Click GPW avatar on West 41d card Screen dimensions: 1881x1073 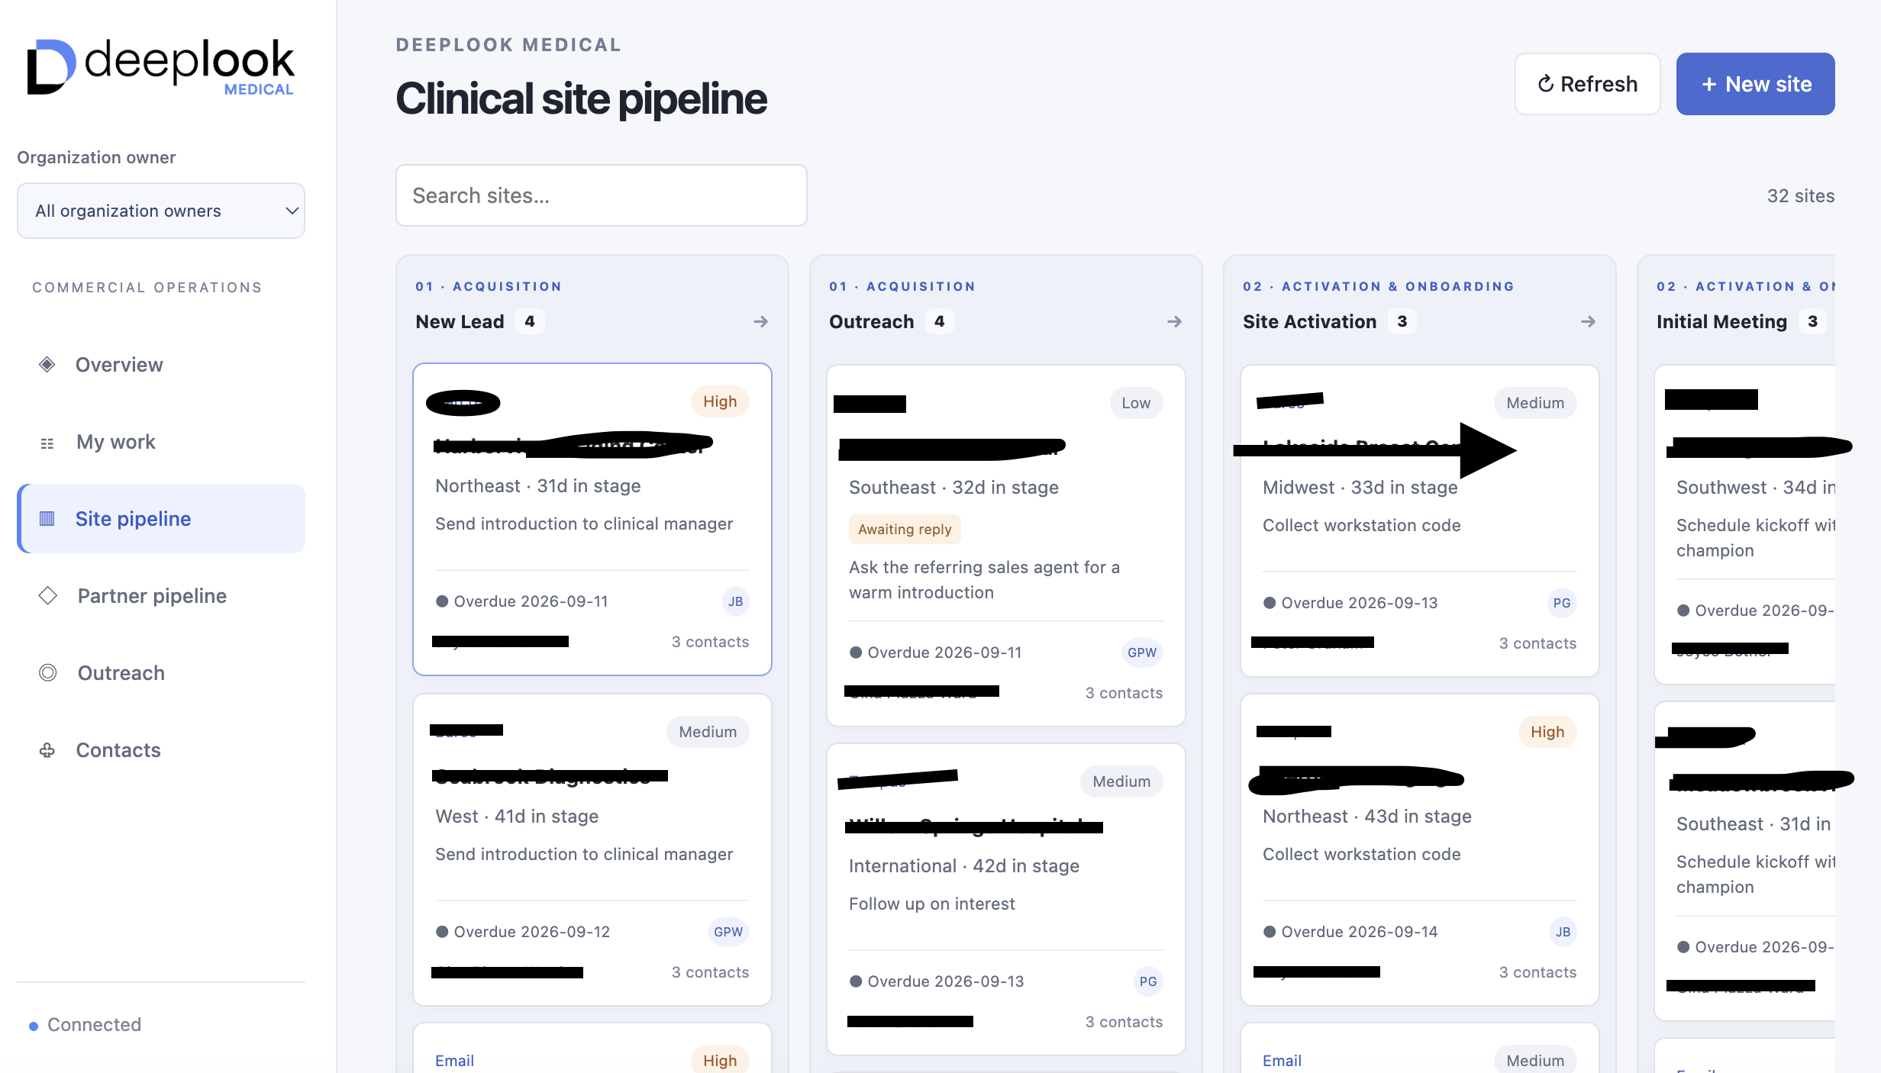coord(728,932)
